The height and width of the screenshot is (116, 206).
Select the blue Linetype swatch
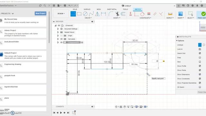coord(200,45)
